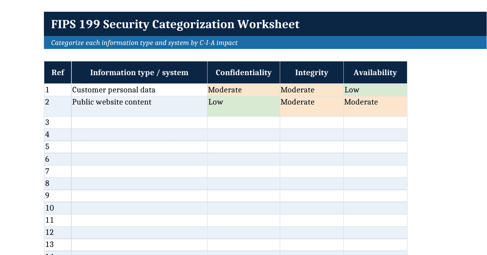The width and height of the screenshot is (487, 255).
Task: Select Ref cell '8'
Action: pos(58,183)
